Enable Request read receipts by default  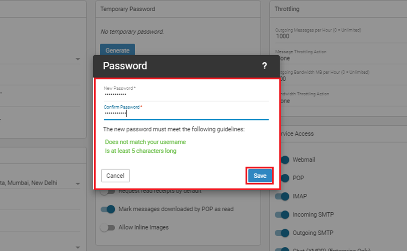[x=108, y=192]
